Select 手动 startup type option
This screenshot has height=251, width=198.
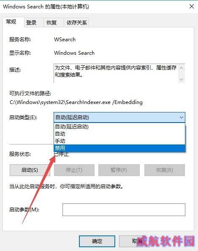point(119,141)
